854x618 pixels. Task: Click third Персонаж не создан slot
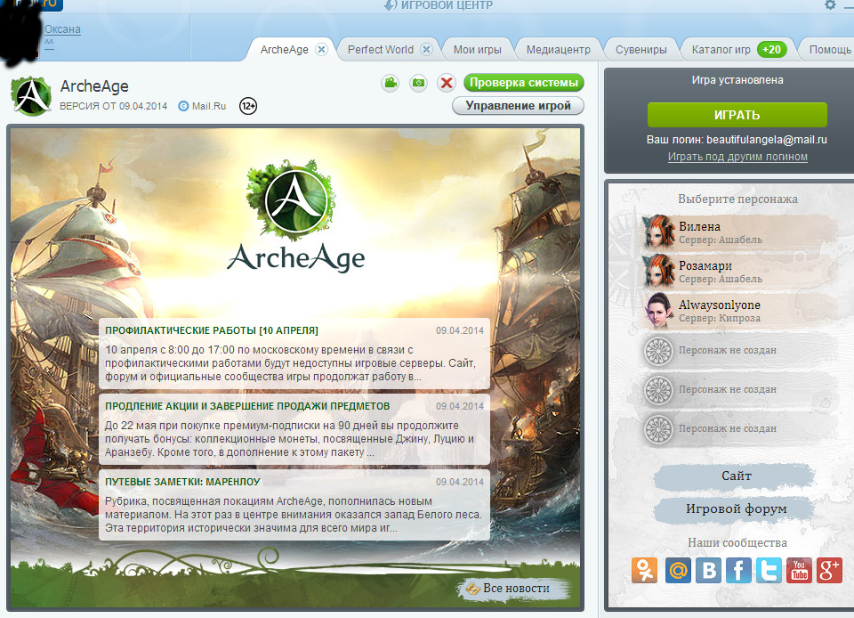coord(739,429)
